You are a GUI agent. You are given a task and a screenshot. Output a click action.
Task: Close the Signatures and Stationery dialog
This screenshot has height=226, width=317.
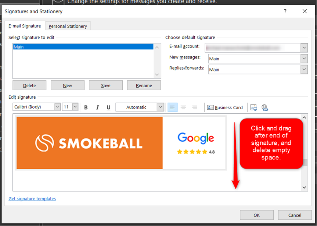(x=305, y=11)
